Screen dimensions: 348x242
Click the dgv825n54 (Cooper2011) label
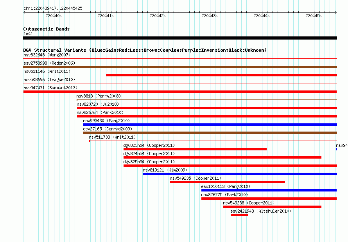click(x=149, y=162)
